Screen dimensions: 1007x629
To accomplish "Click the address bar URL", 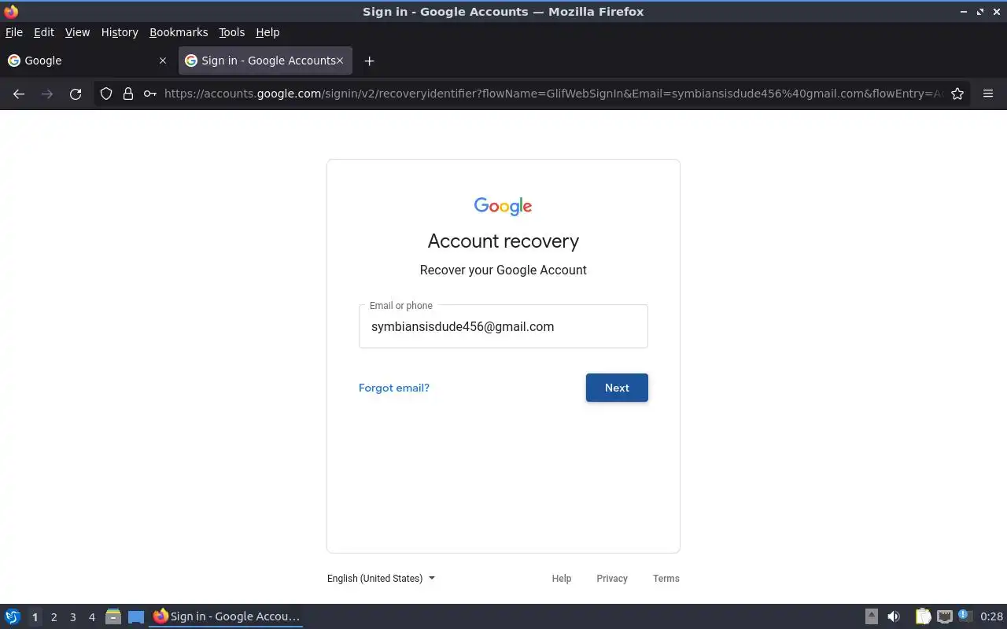I will [x=554, y=94].
